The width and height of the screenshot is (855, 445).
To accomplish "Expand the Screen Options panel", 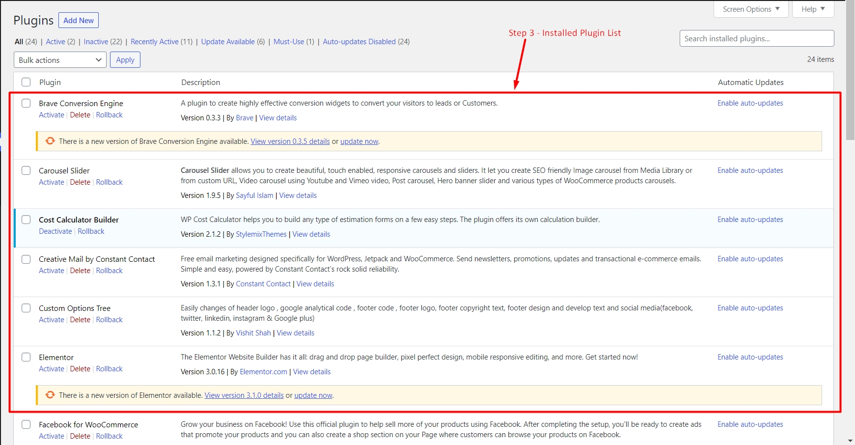I will pyautogui.click(x=751, y=9).
